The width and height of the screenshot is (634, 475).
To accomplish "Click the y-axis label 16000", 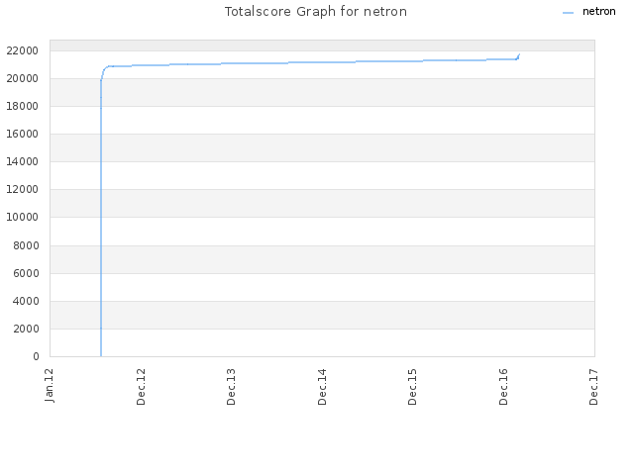I will (x=22, y=135).
